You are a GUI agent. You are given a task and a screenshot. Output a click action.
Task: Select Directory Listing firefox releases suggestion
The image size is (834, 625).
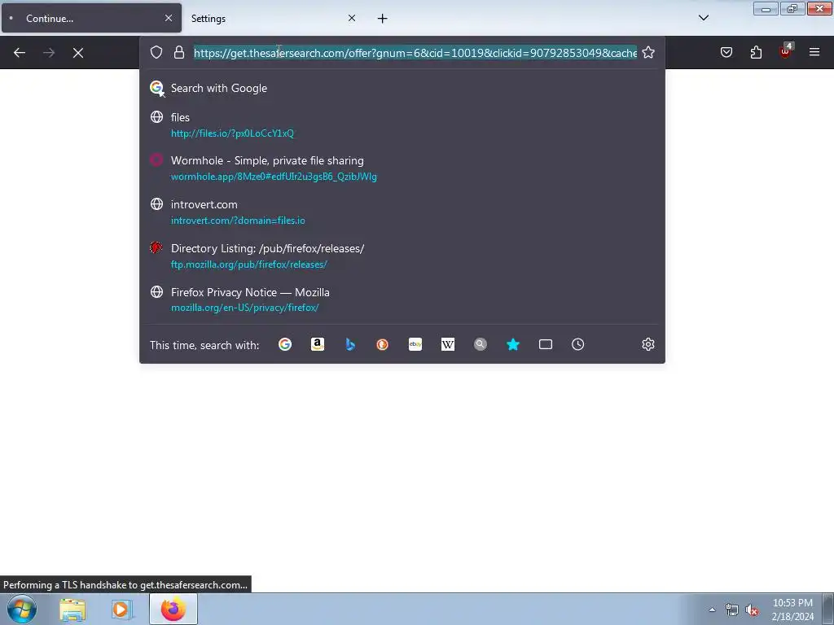tap(402, 256)
